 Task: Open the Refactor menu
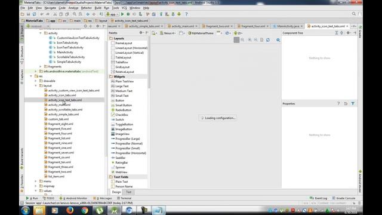point(86,8)
